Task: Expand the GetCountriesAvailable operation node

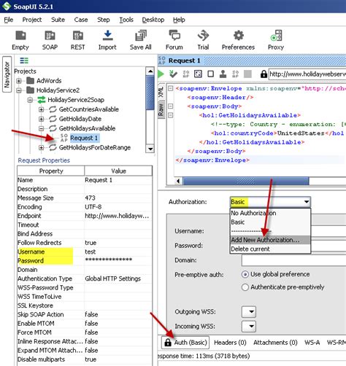Action: 42,109
